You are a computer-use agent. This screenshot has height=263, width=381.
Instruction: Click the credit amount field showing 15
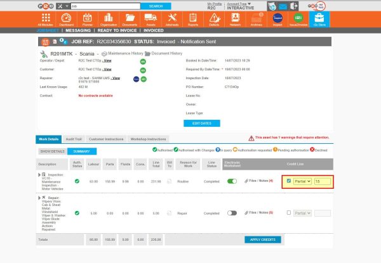pos(323,181)
